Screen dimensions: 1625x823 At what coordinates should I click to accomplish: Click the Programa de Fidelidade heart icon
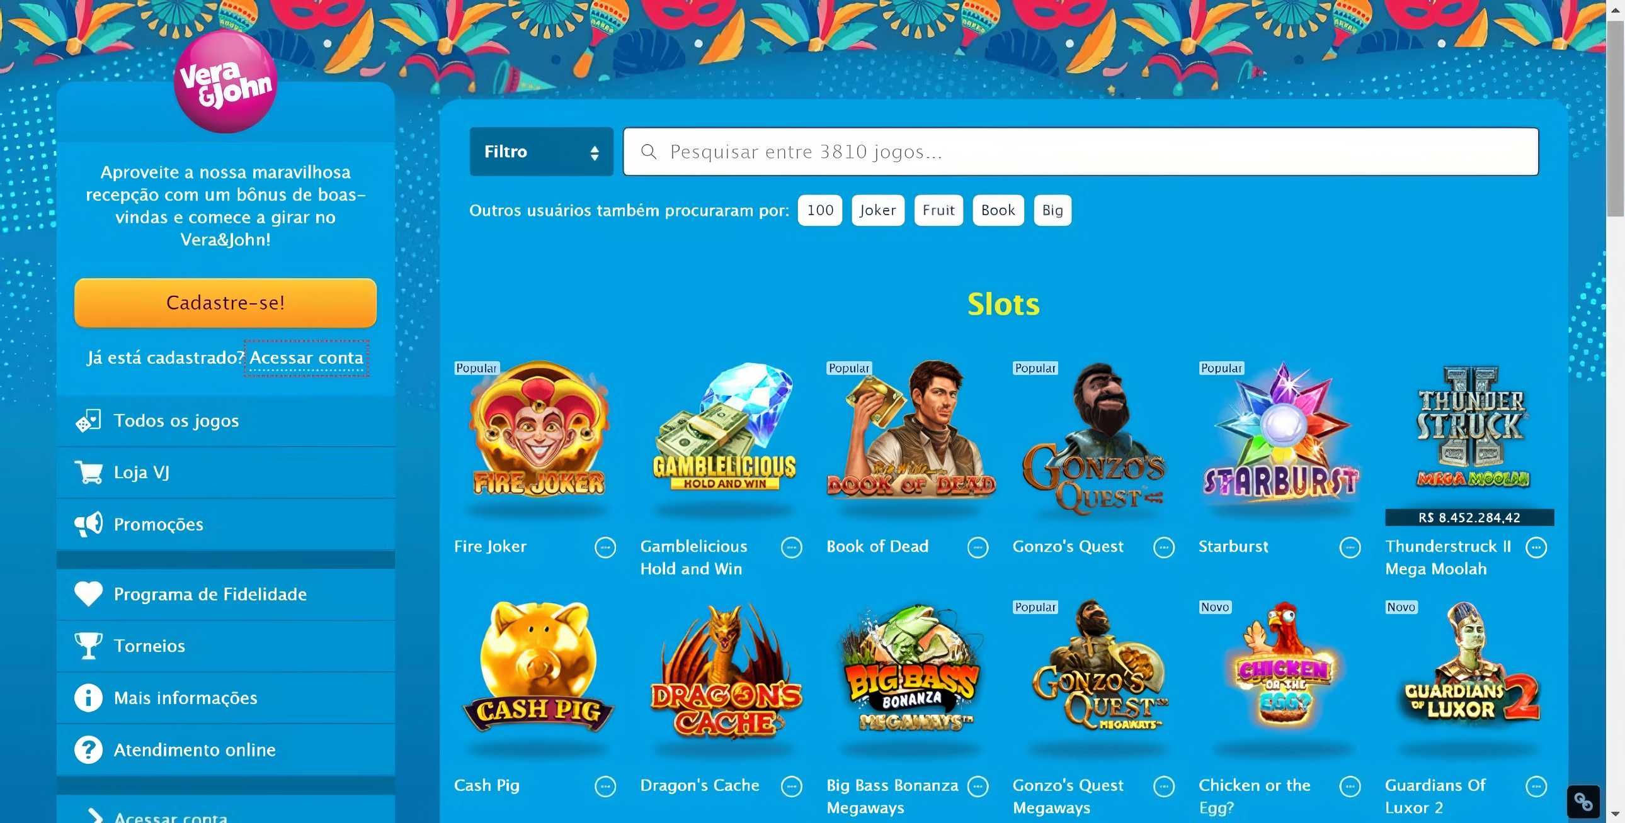click(x=88, y=593)
